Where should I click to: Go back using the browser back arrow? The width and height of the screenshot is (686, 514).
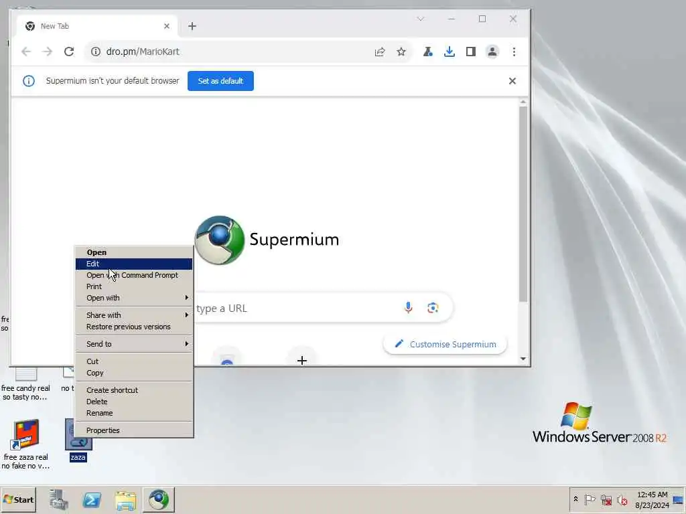pos(26,52)
